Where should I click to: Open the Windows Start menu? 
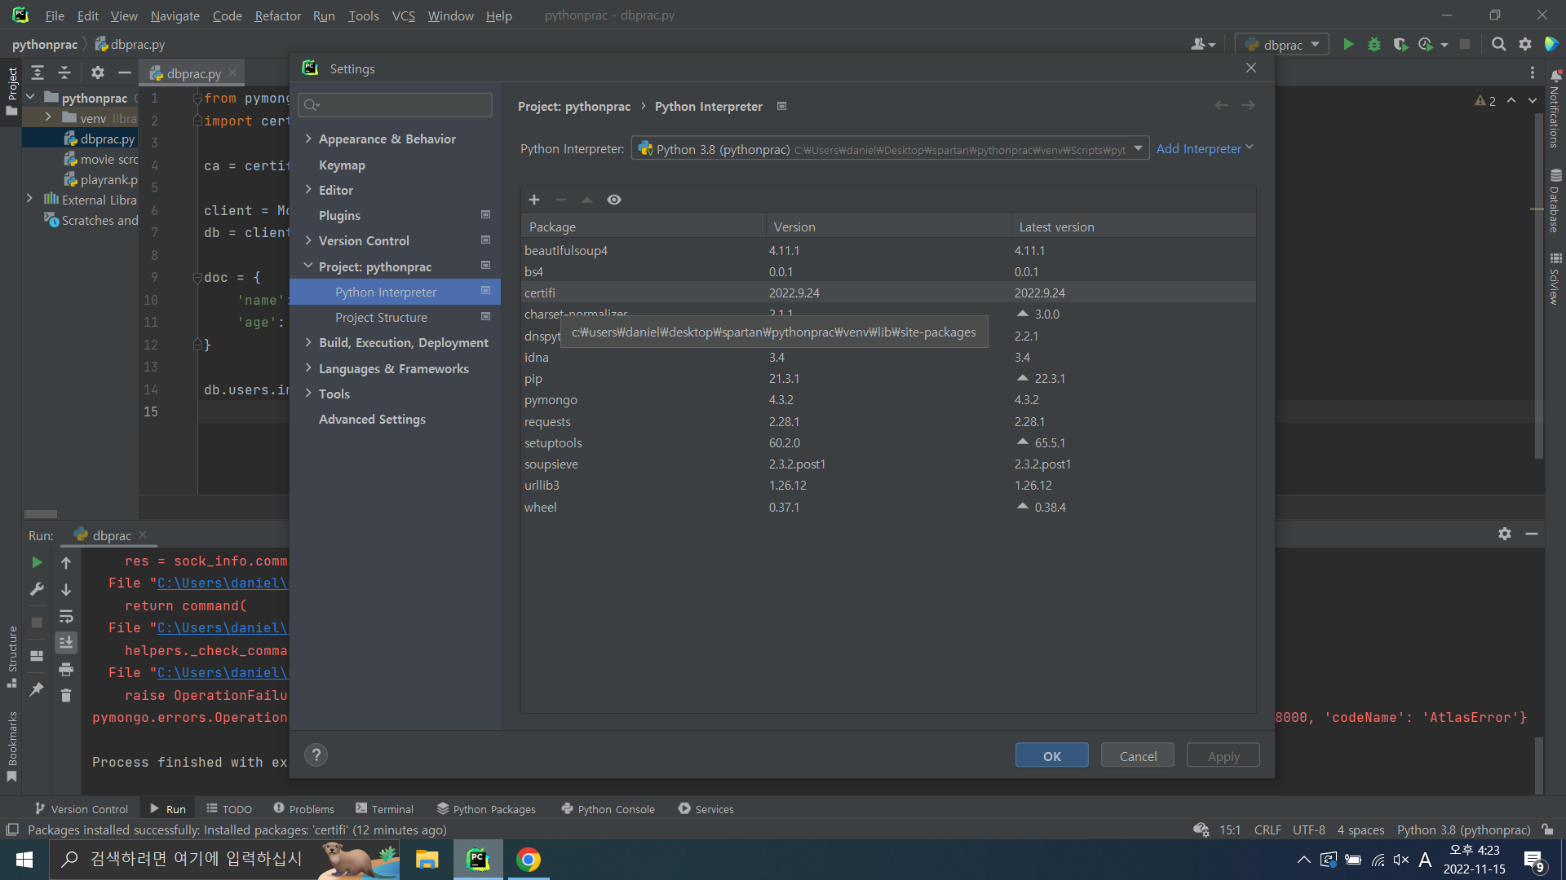[24, 860]
